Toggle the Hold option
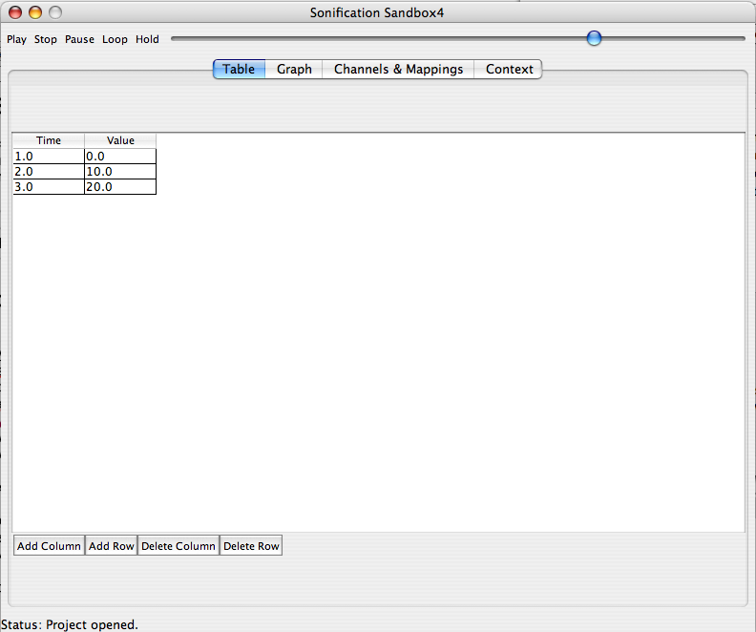The width and height of the screenshot is (756, 632). click(x=147, y=39)
